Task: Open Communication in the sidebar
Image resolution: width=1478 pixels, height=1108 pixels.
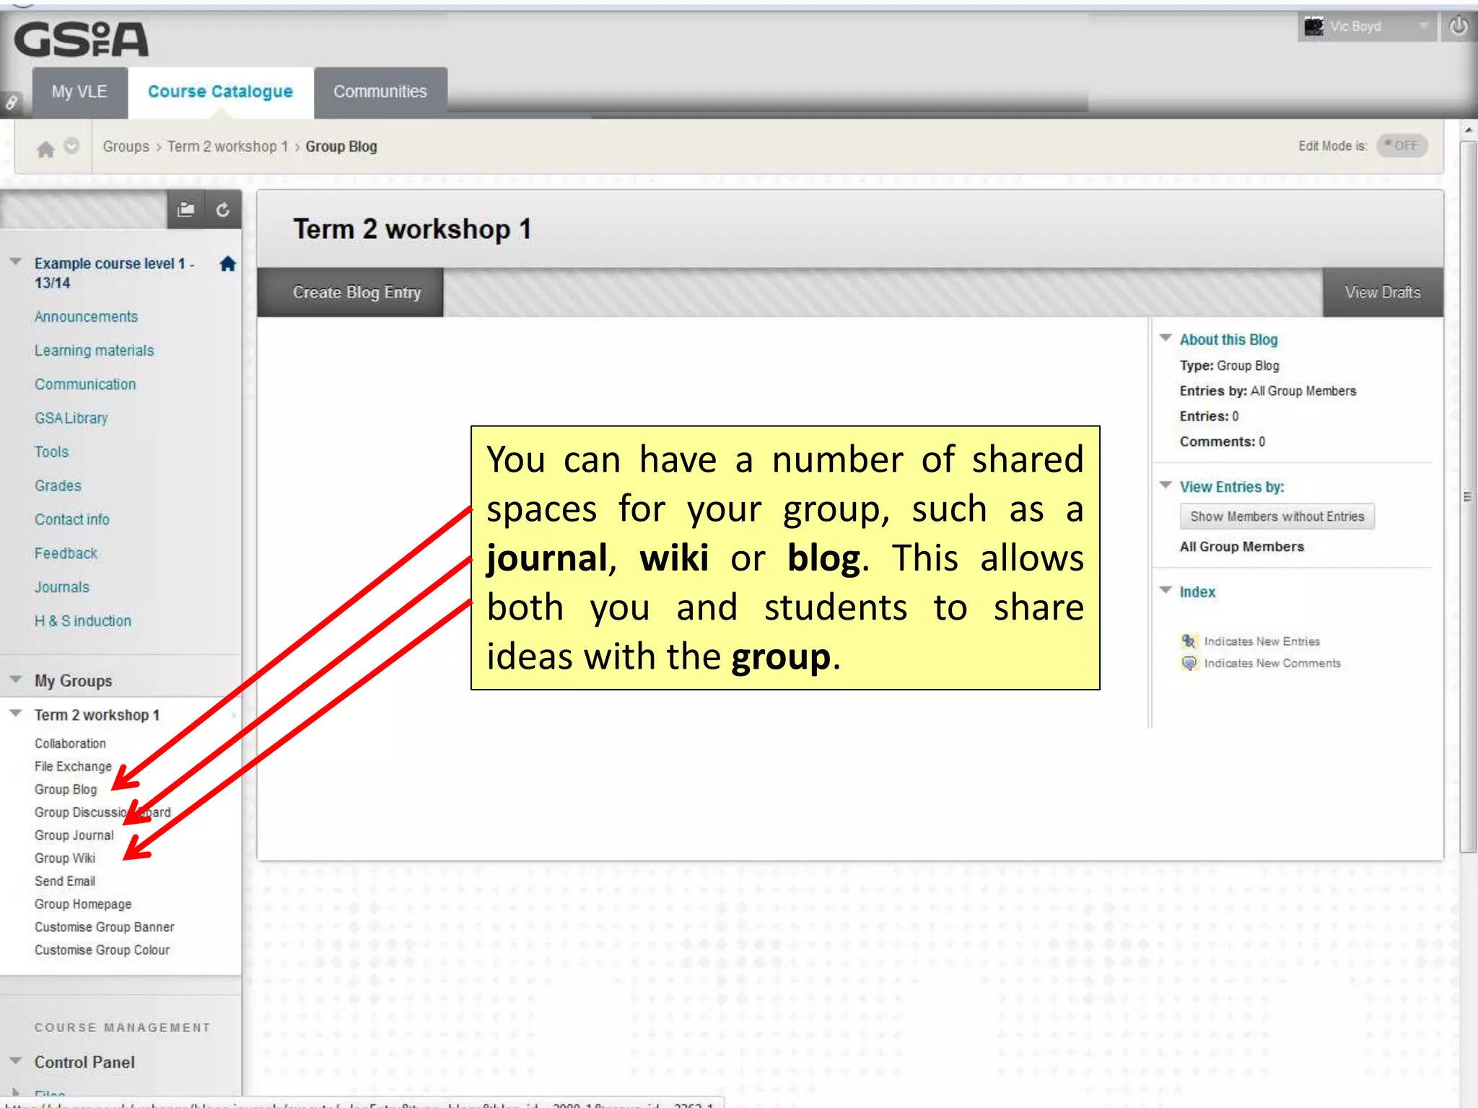Action: (85, 384)
